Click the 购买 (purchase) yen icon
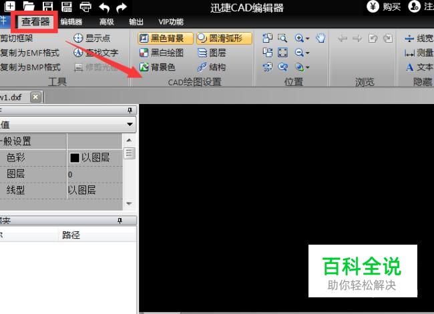The width and height of the screenshot is (434, 314). tap(373, 7)
